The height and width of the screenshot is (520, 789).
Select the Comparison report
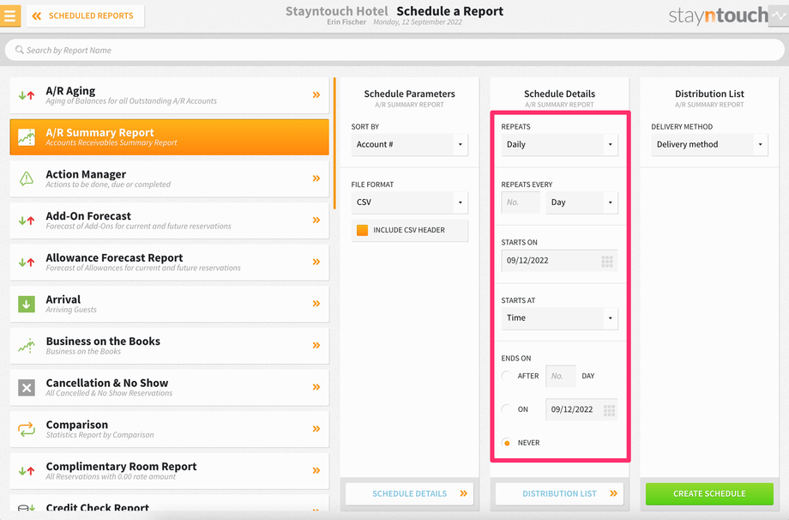(169, 429)
